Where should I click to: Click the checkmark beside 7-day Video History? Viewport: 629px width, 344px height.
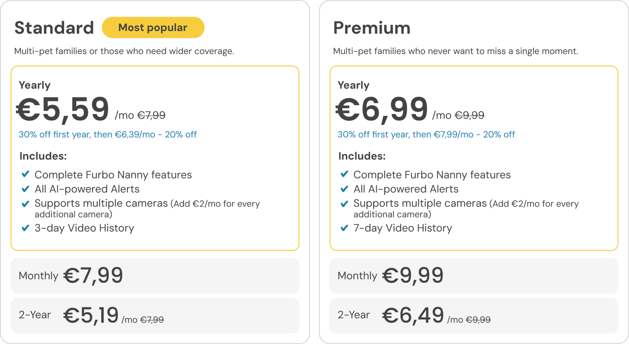(344, 228)
